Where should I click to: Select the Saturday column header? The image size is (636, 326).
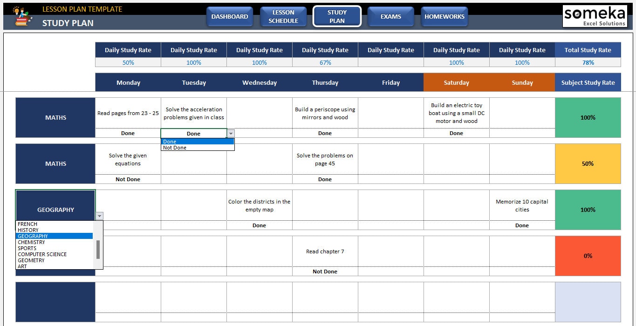(456, 82)
